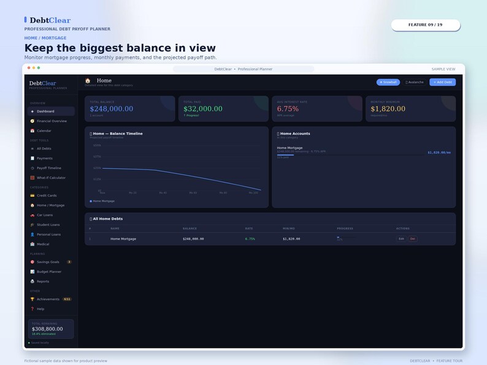Screen dimensions: 487x365
Task: Select the Credit Cards category
Action: click(x=51, y=195)
